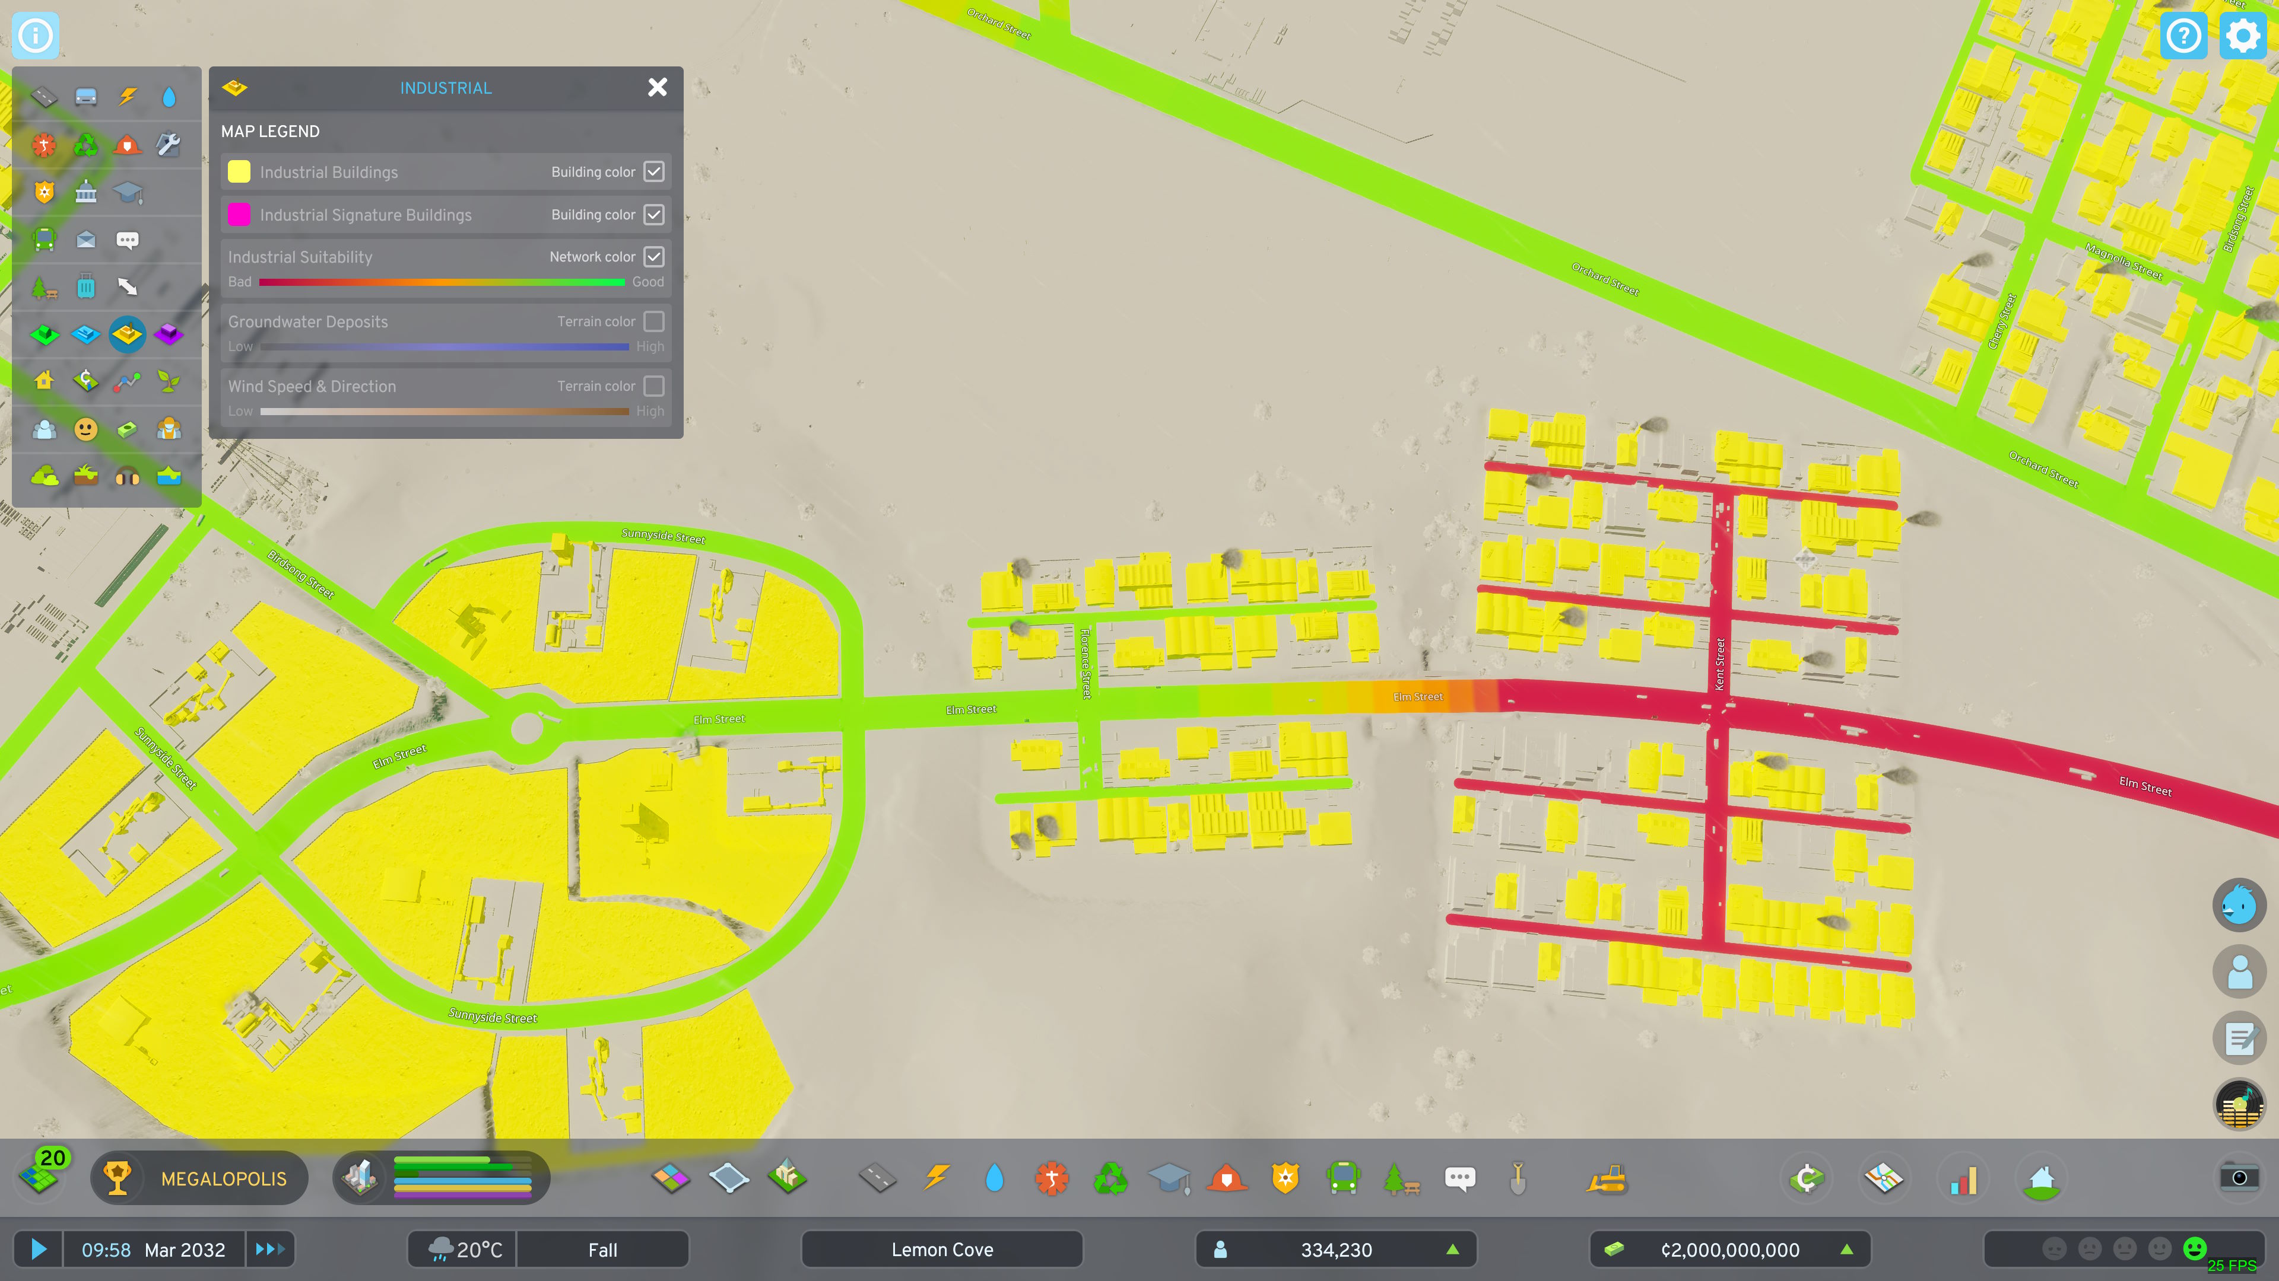Open the Electricity info view
This screenshot has height=1281, width=2279.
pos(128,96)
